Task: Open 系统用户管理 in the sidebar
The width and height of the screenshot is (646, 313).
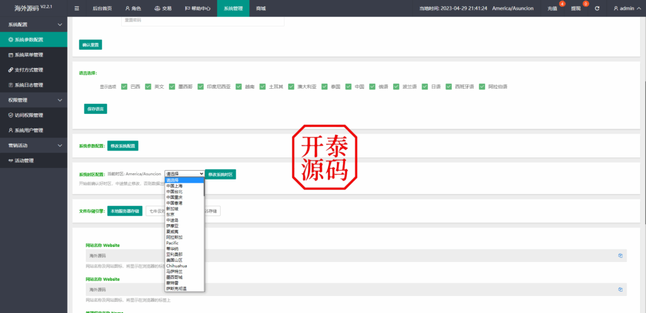Action: pyautogui.click(x=33, y=130)
